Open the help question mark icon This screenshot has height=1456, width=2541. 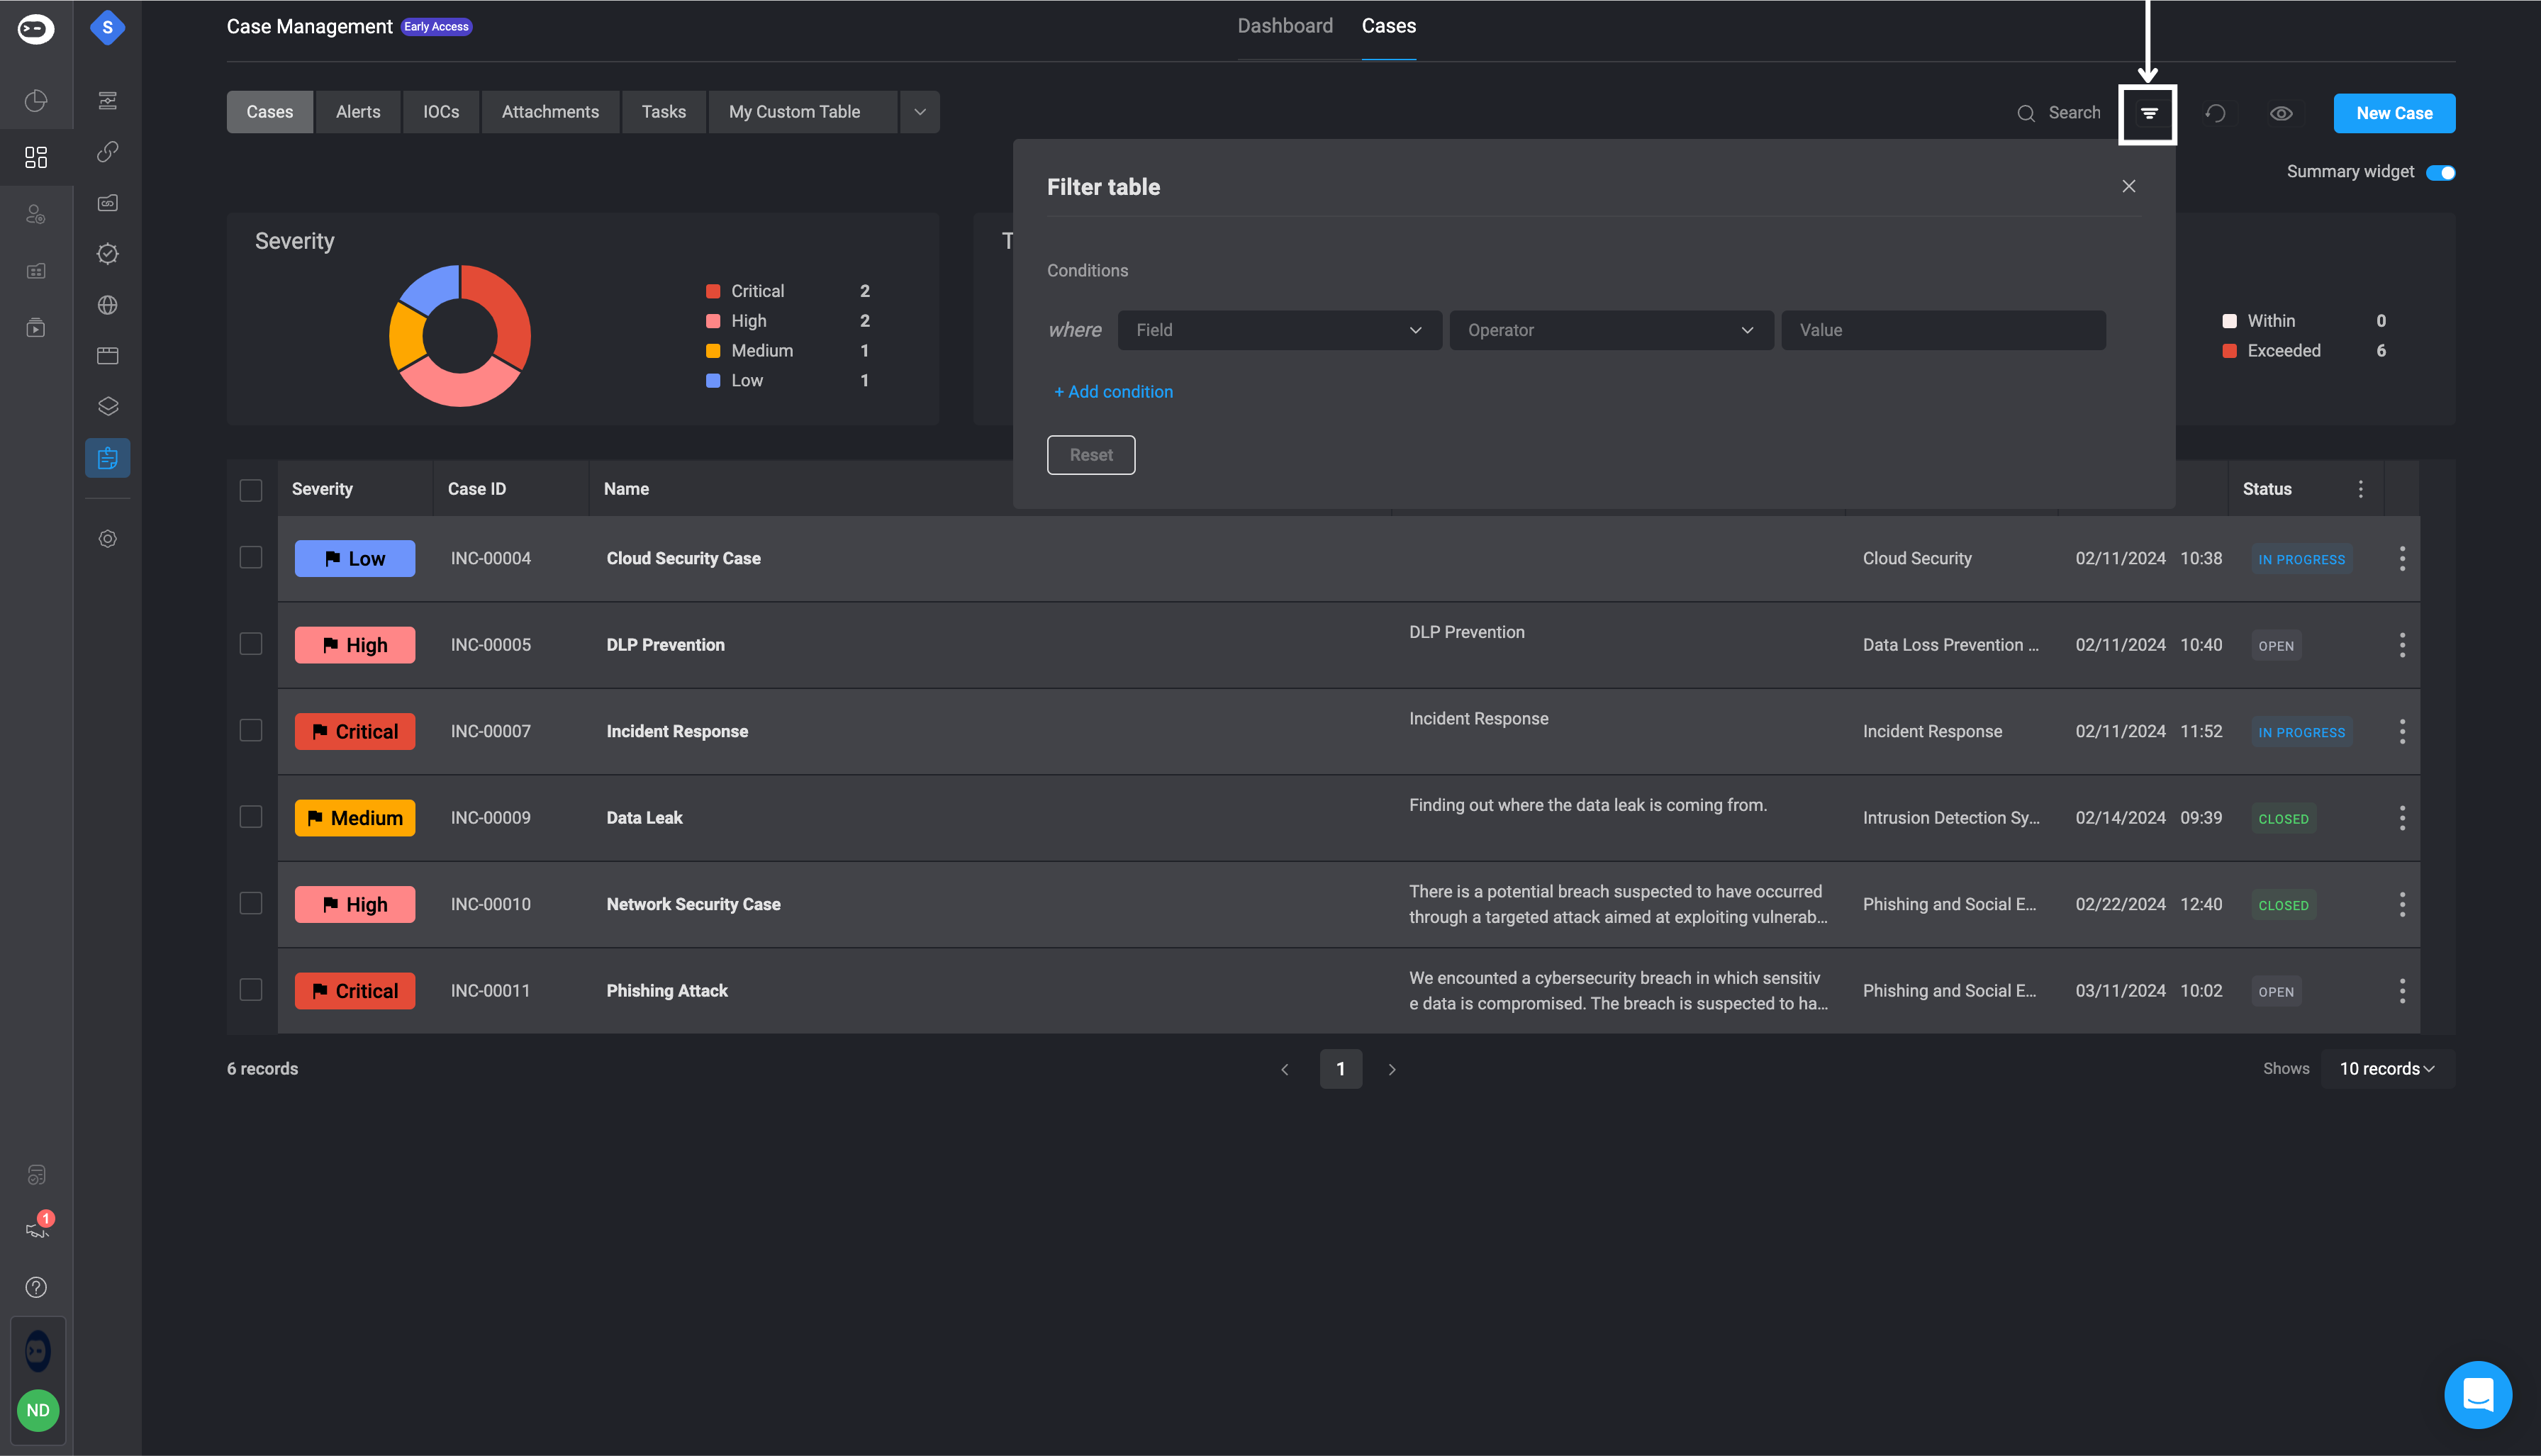tap(36, 1287)
